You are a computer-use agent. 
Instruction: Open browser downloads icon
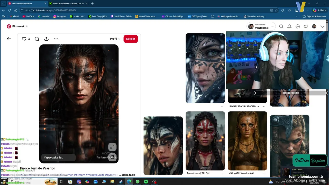coord(296,10)
